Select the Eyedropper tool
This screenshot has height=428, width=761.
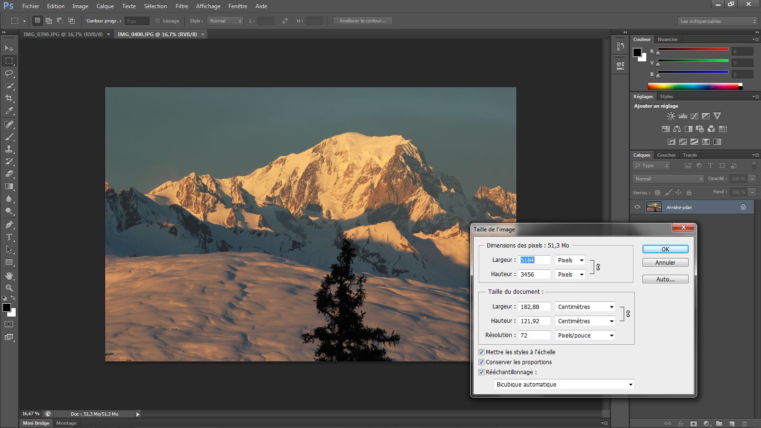(9, 111)
